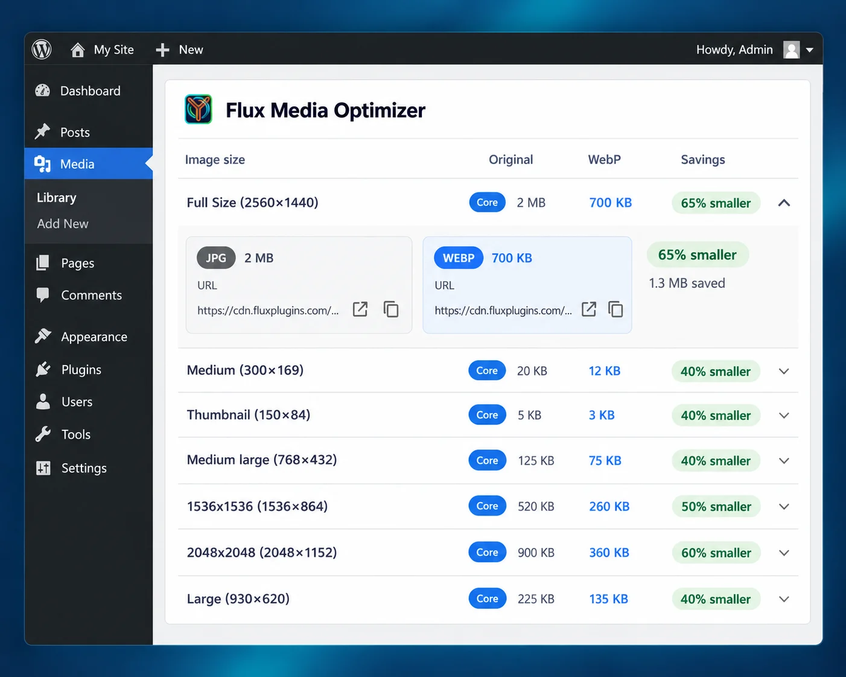The width and height of the screenshot is (846, 677).
Task: Click the Comments bubble icon
Action: click(x=43, y=294)
